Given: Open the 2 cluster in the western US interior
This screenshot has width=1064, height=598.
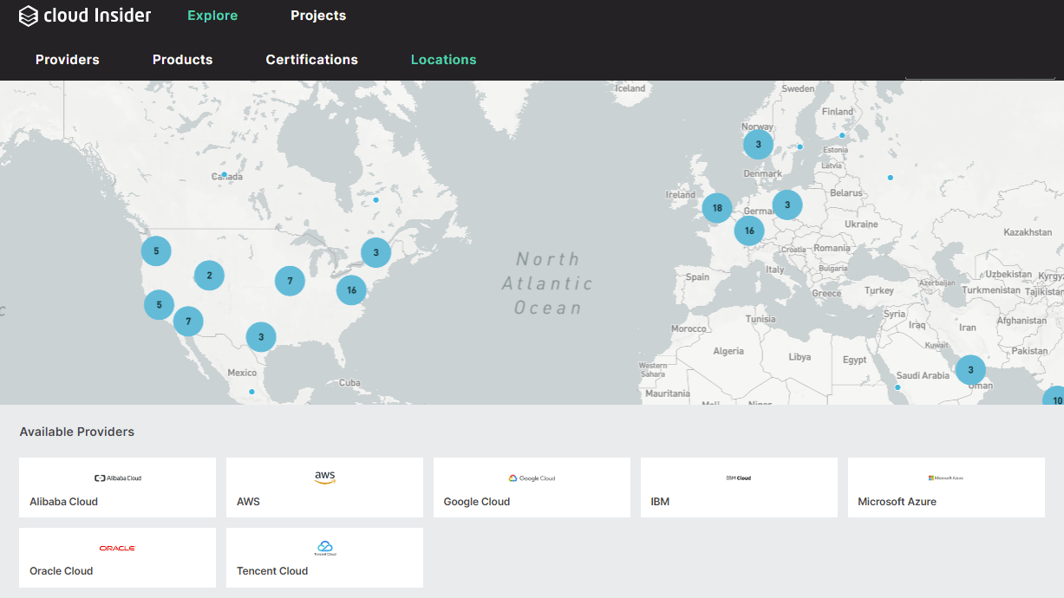Looking at the screenshot, I should 209,276.
